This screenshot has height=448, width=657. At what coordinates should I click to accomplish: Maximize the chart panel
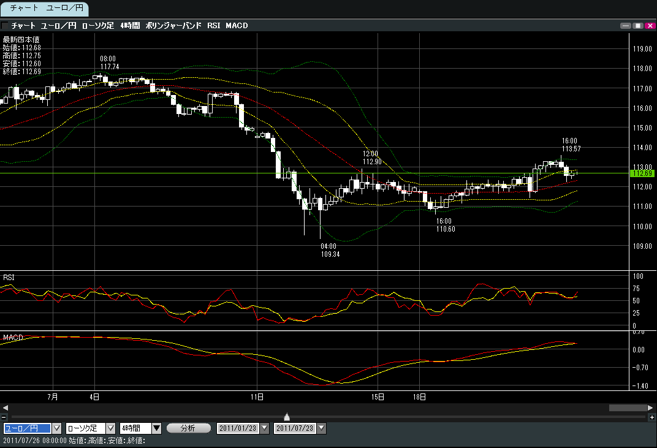point(638,26)
